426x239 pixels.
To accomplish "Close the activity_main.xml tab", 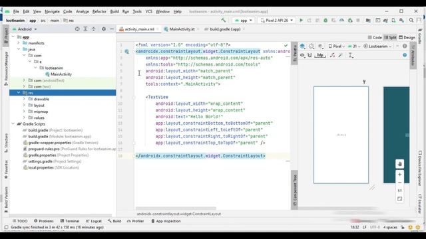I will (x=158, y=29).
